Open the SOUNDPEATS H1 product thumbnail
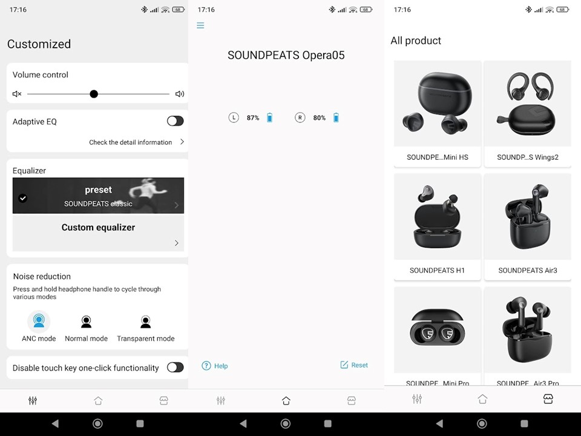The width and height of the screenshot is (581, 436). pos(438,217)
